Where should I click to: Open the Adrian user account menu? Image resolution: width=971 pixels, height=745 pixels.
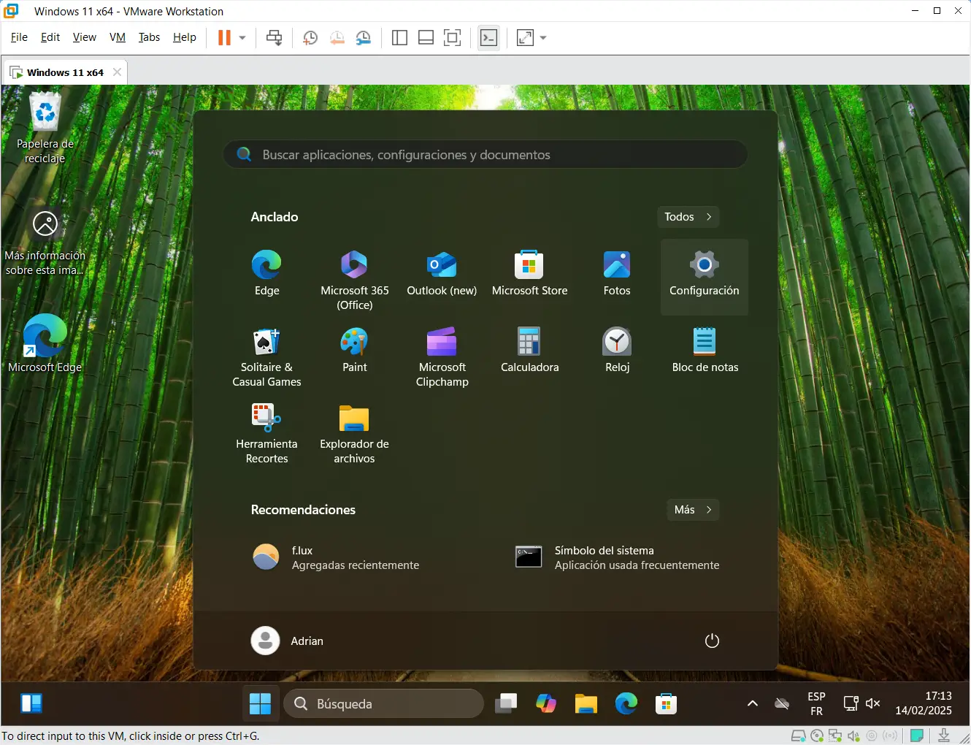coord(288,641)
